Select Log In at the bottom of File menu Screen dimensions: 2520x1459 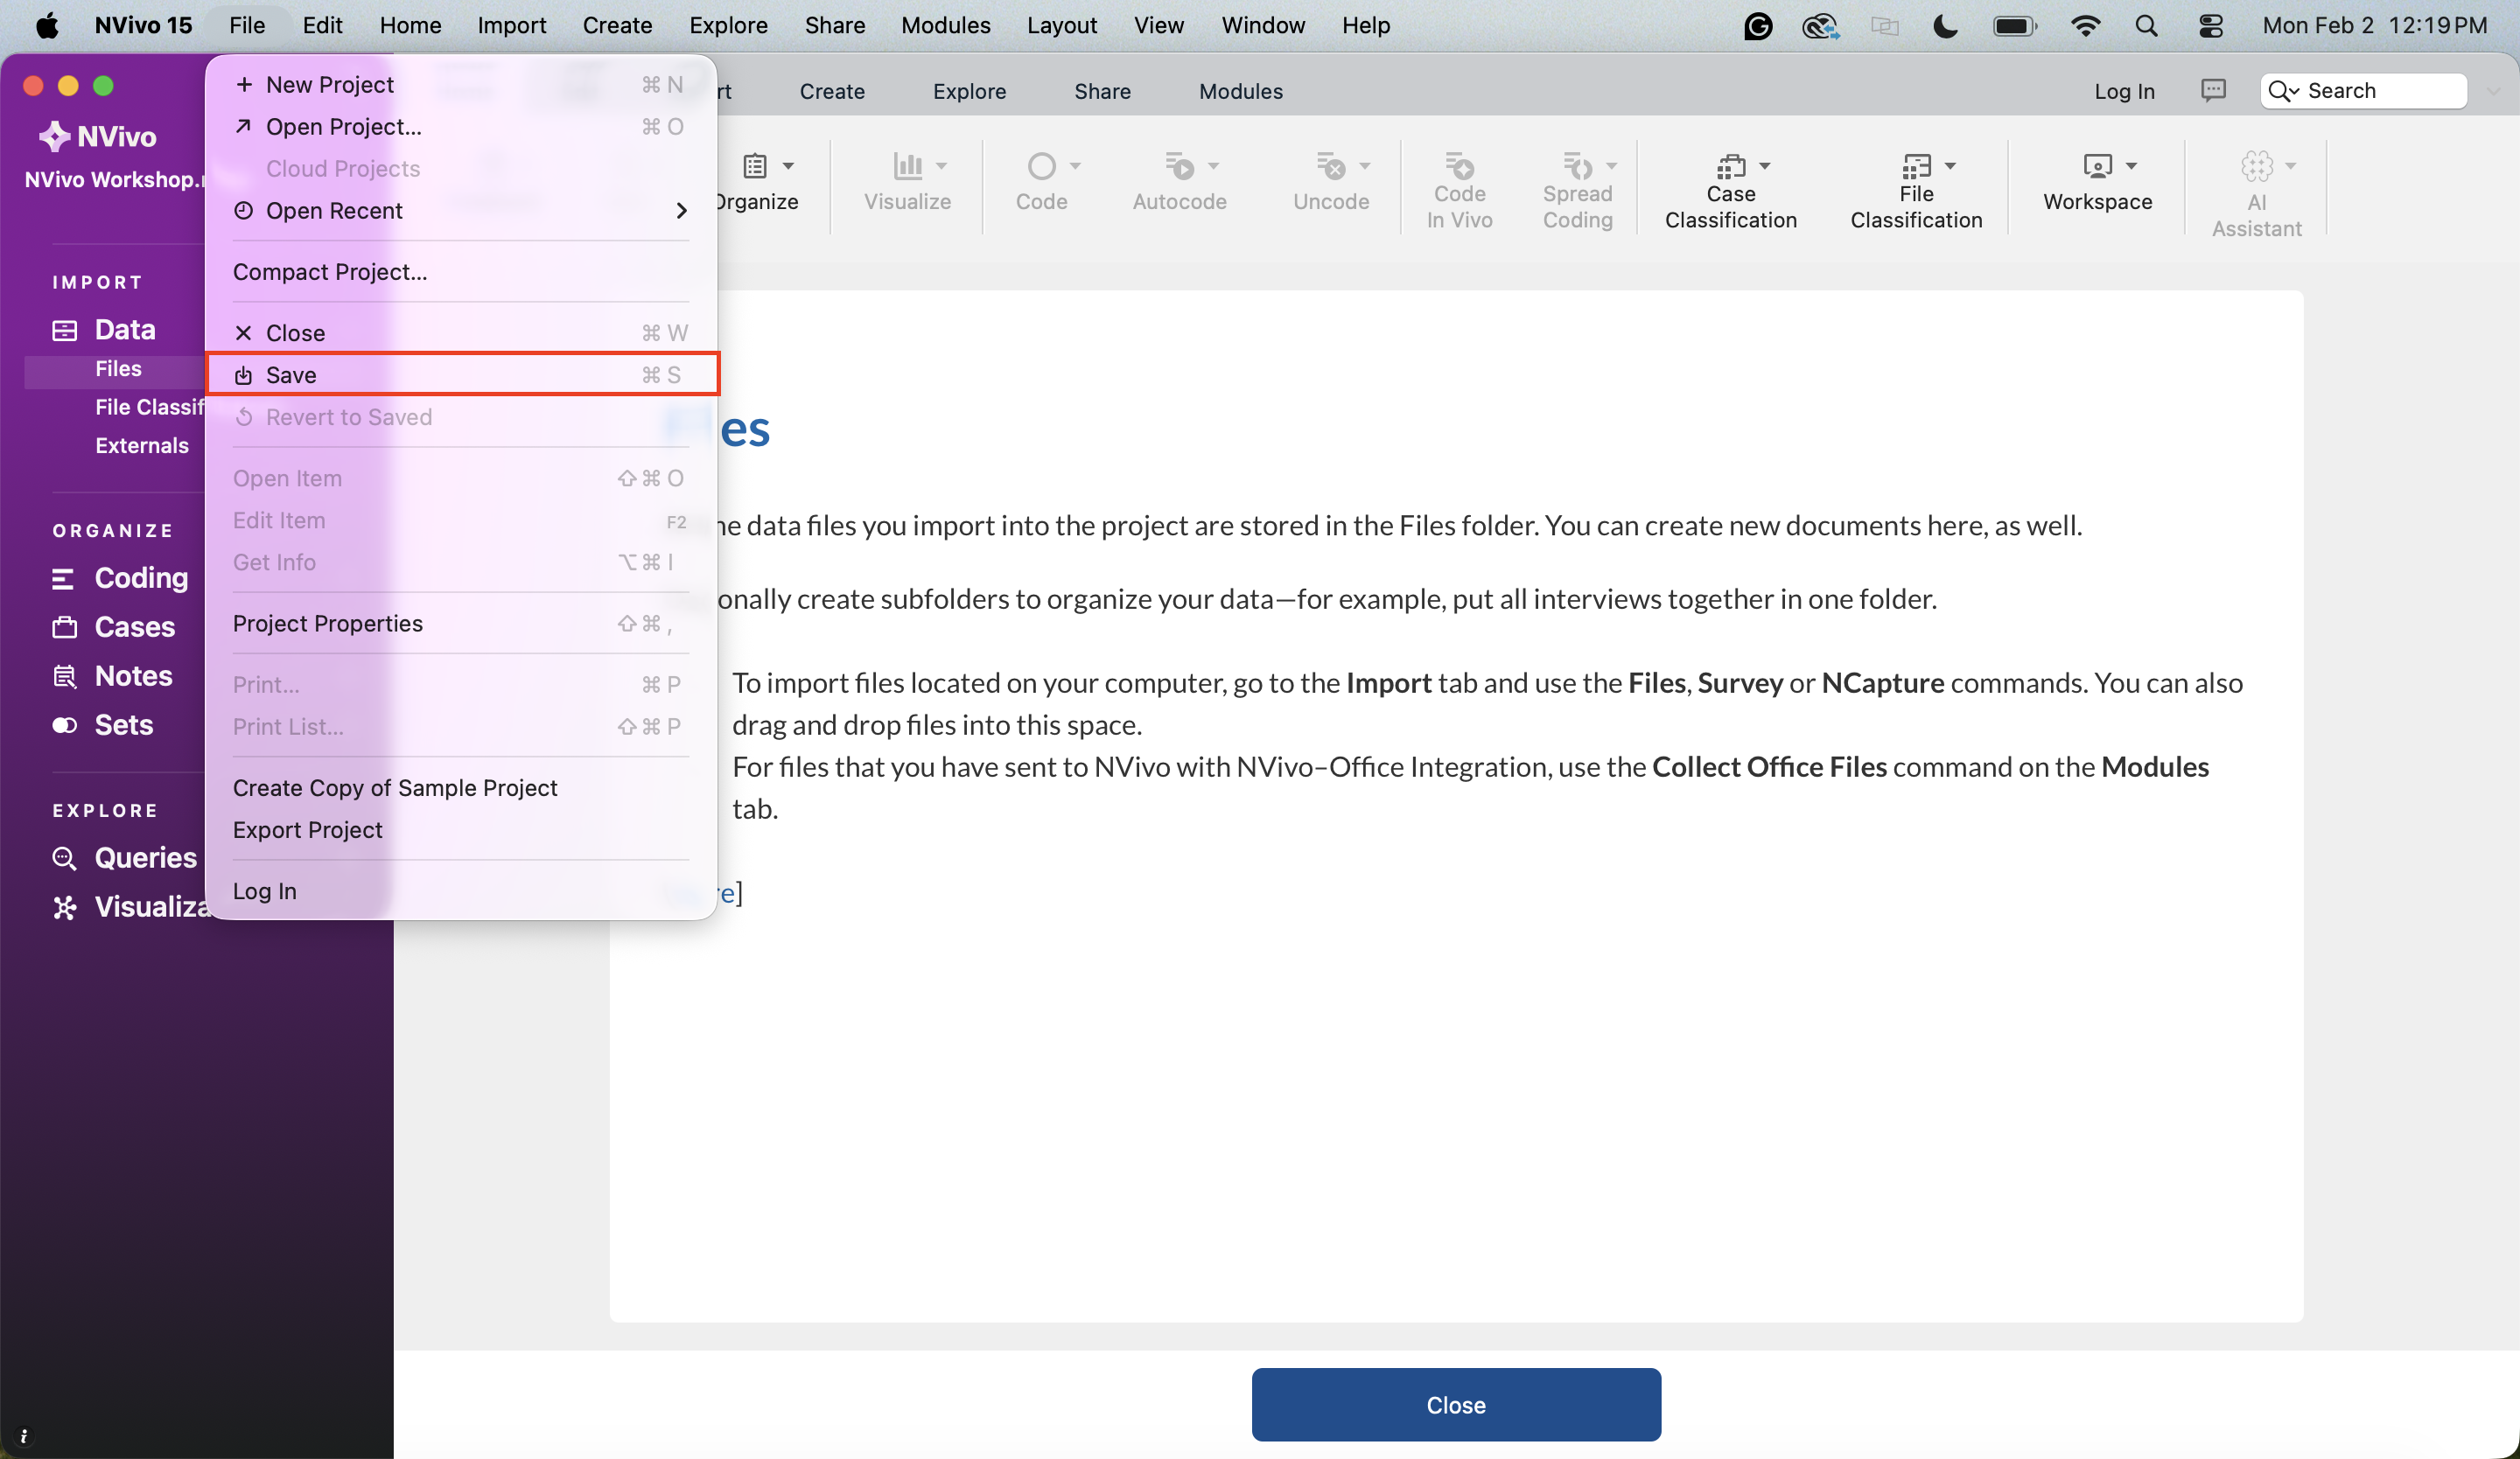[461, 891]
